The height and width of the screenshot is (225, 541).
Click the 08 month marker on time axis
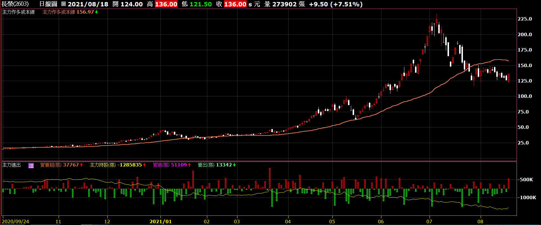coord(481,222)
